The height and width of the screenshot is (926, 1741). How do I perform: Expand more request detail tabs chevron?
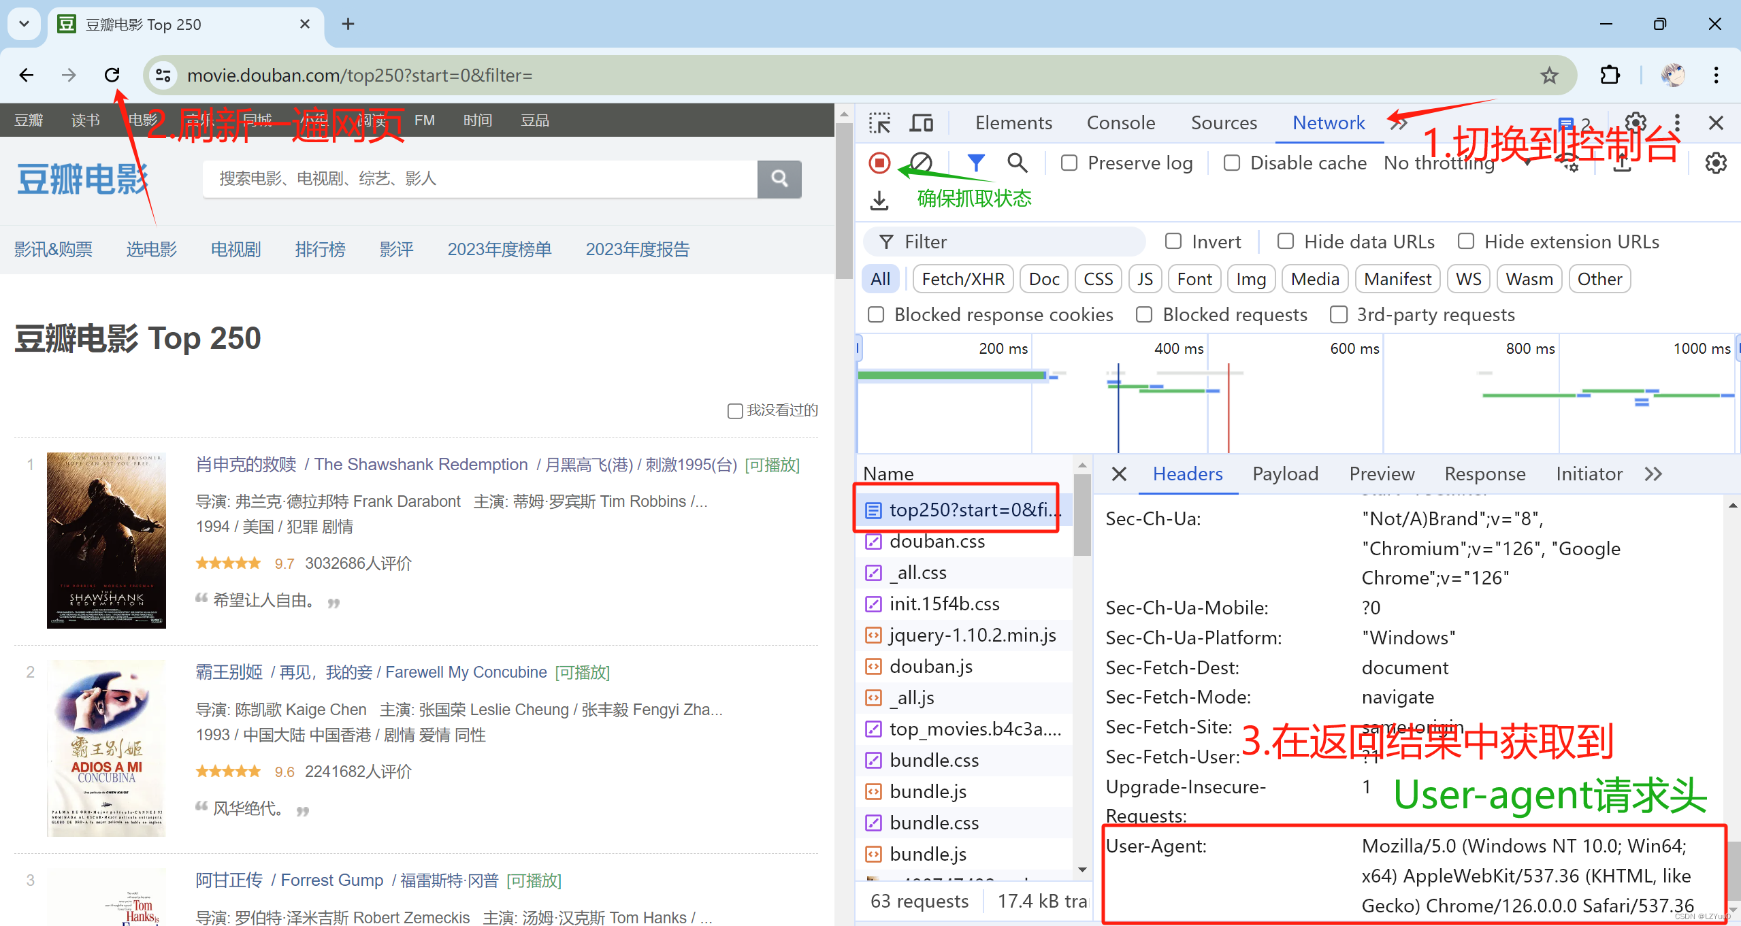coord(1653,474)
